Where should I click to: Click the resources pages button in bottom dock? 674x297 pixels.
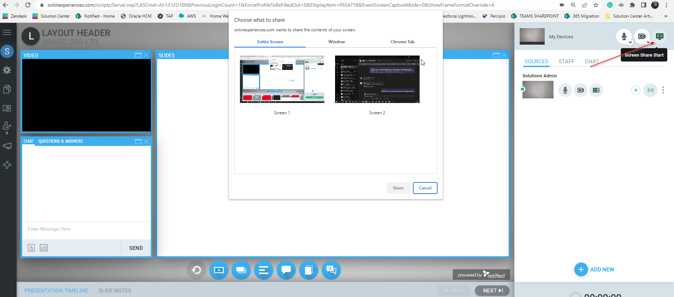[x=309, y=270]
